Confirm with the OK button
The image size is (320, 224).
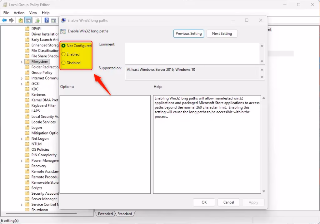click(204, 202)
